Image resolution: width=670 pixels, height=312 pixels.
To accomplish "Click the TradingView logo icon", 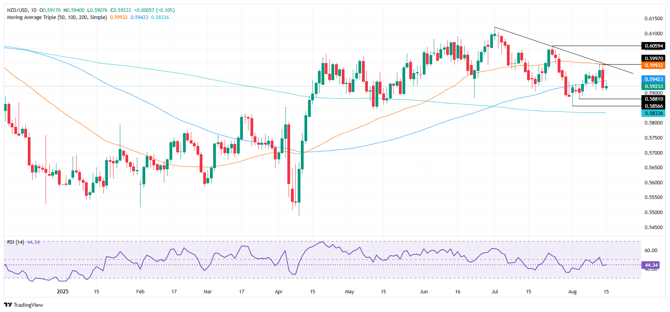I will click(x=8, y=305).
